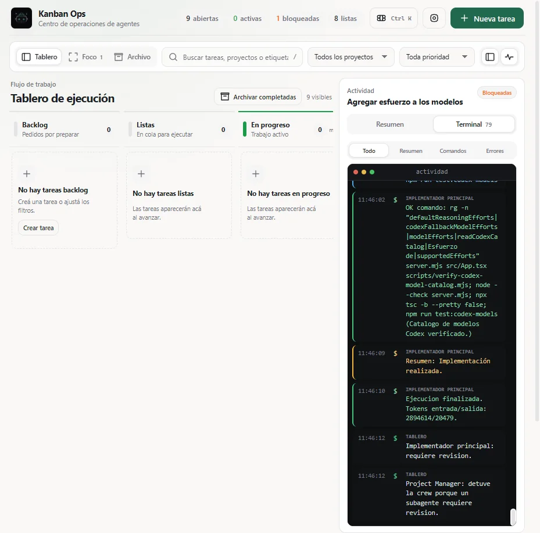The width and height of the screenshot is (540, 533).
Task: Select the Backlog column header
Action: click(x=65, y=130)
